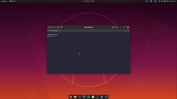The image size is (177, 99).
Task: Click the blue ~/Code/videos prompt path
Action: (52, 35)
